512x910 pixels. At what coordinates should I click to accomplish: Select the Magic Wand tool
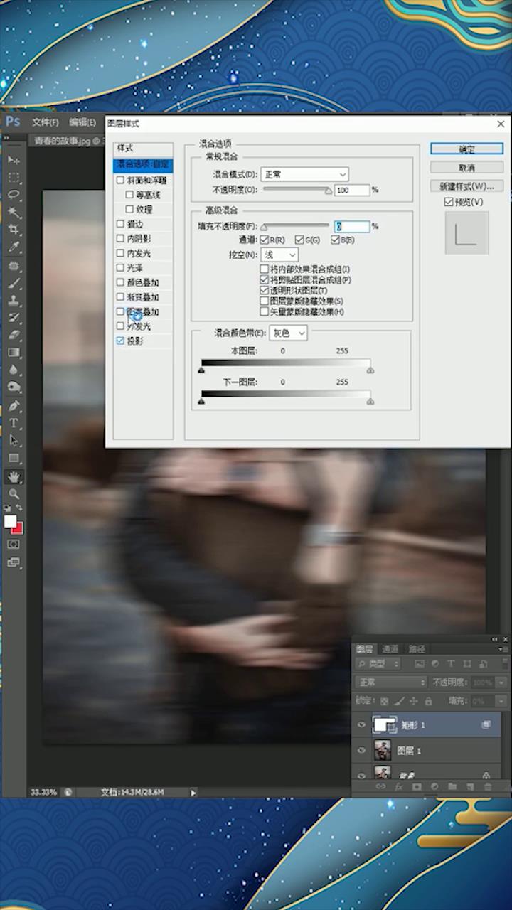[14, 213]
